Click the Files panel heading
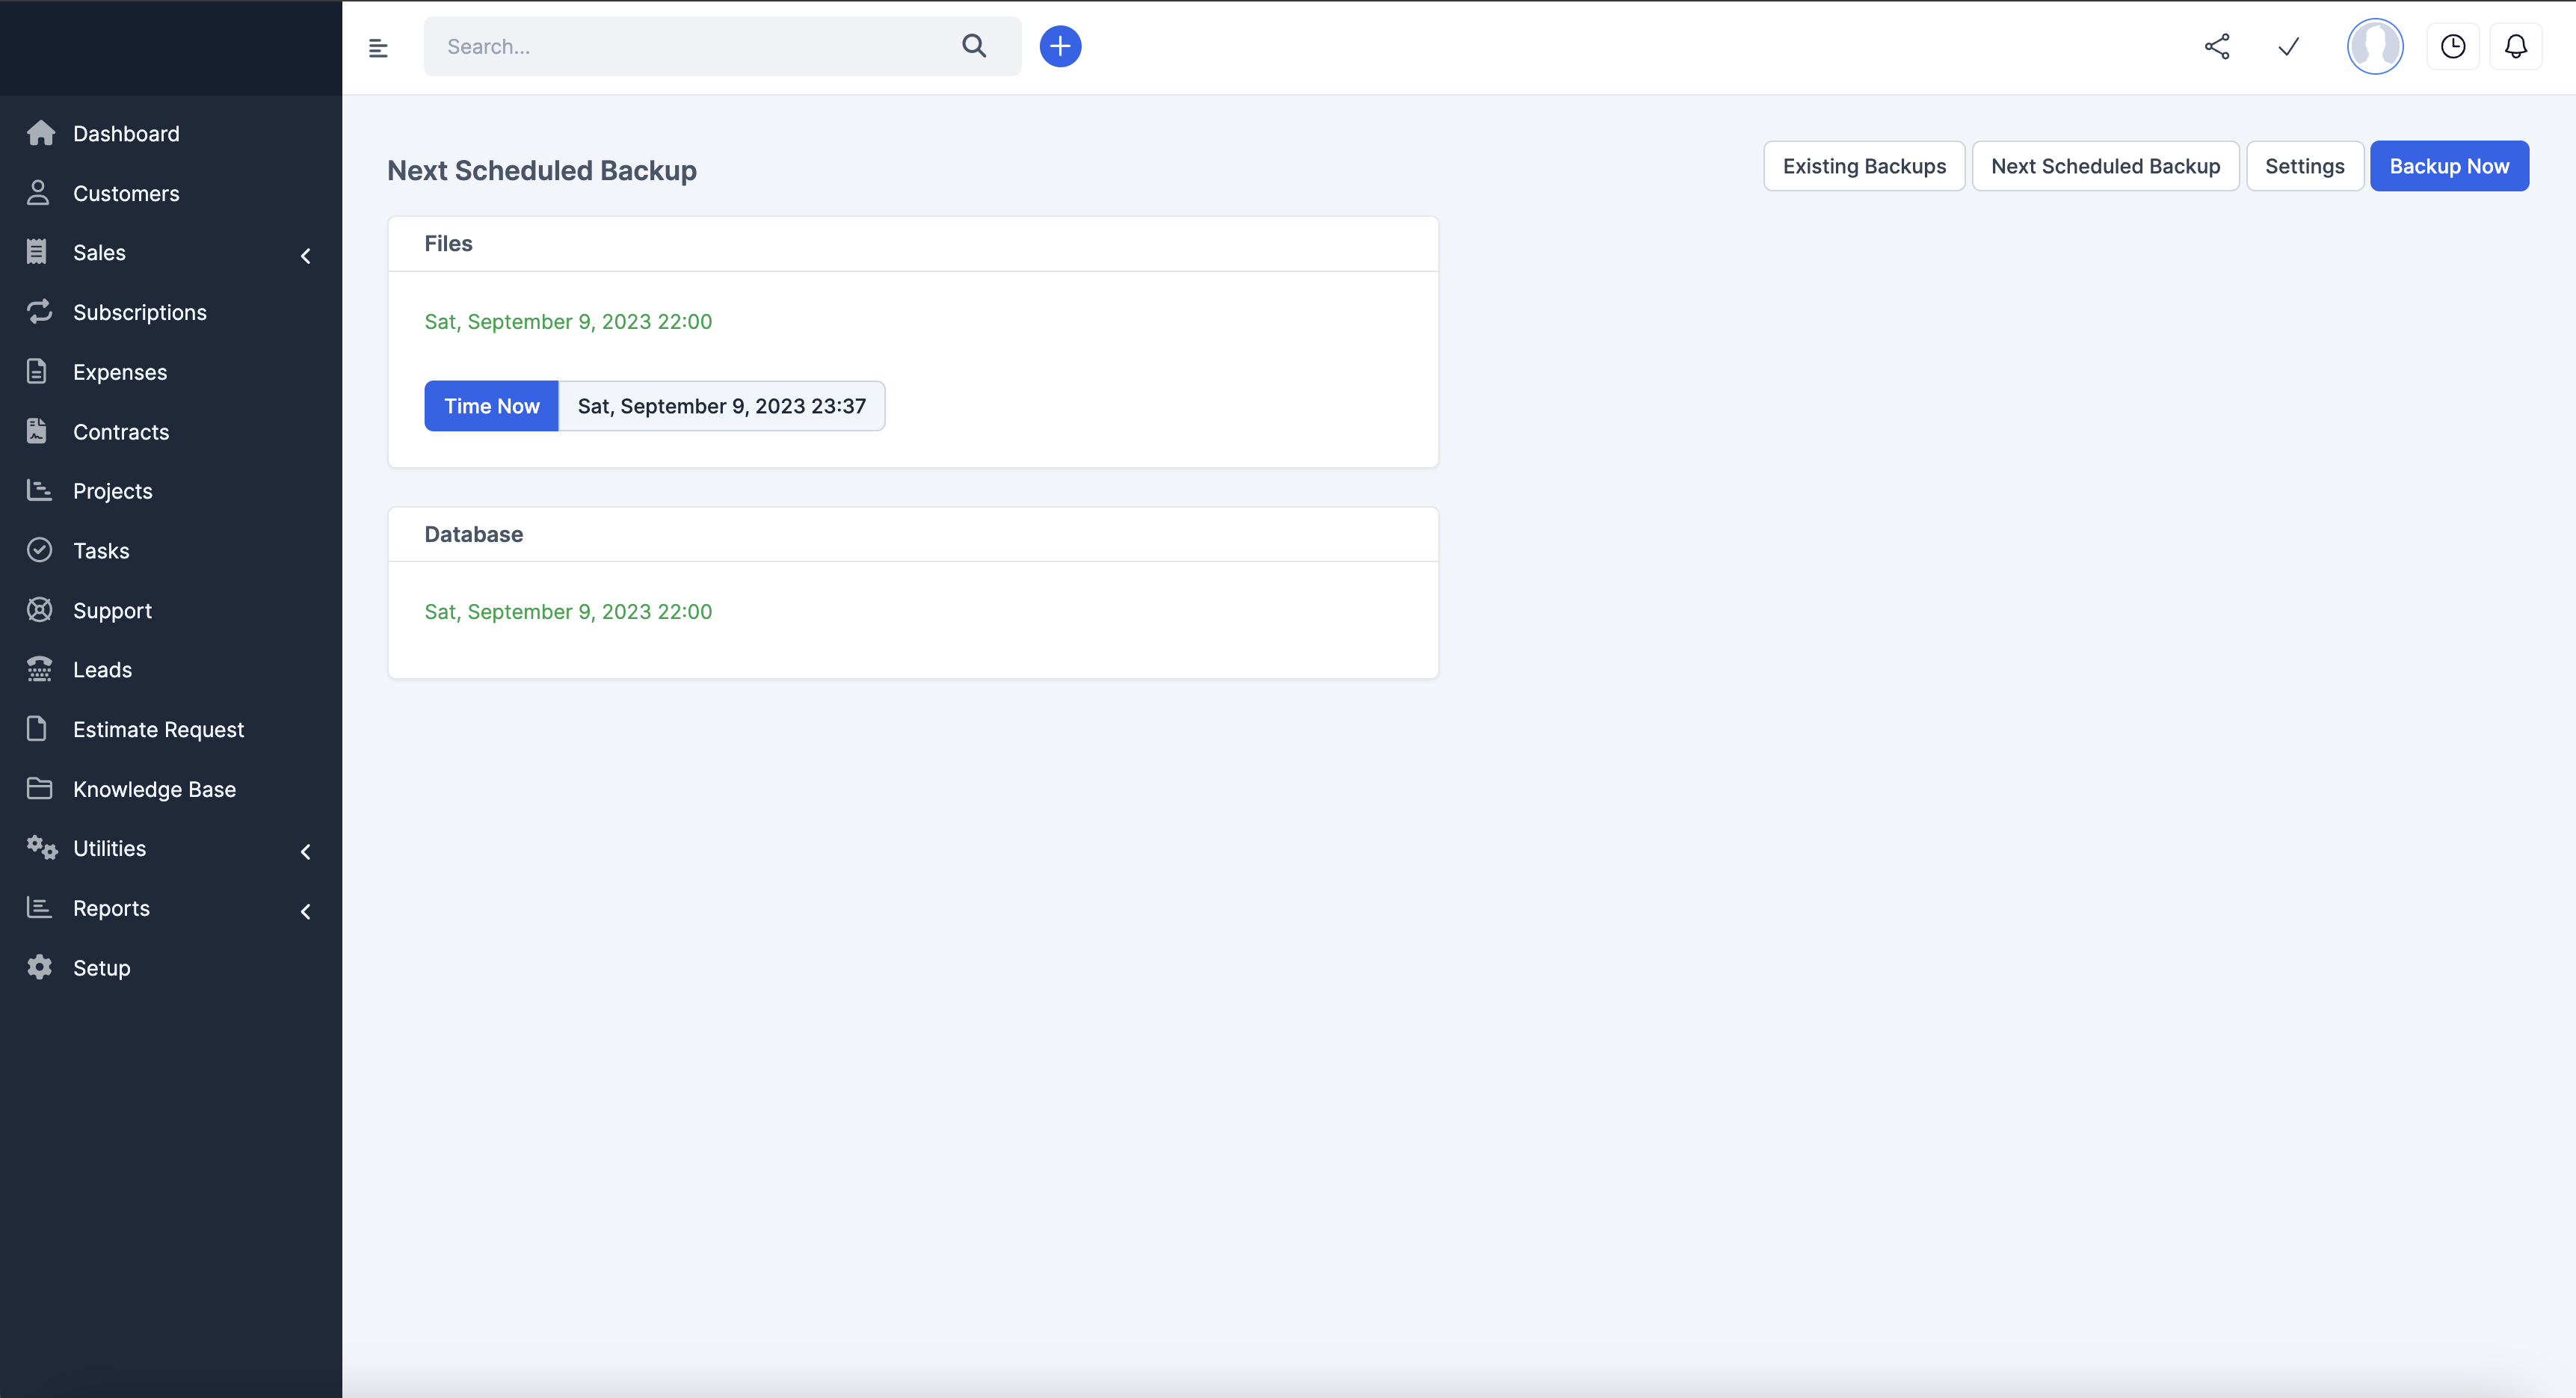 click(448, 243)
